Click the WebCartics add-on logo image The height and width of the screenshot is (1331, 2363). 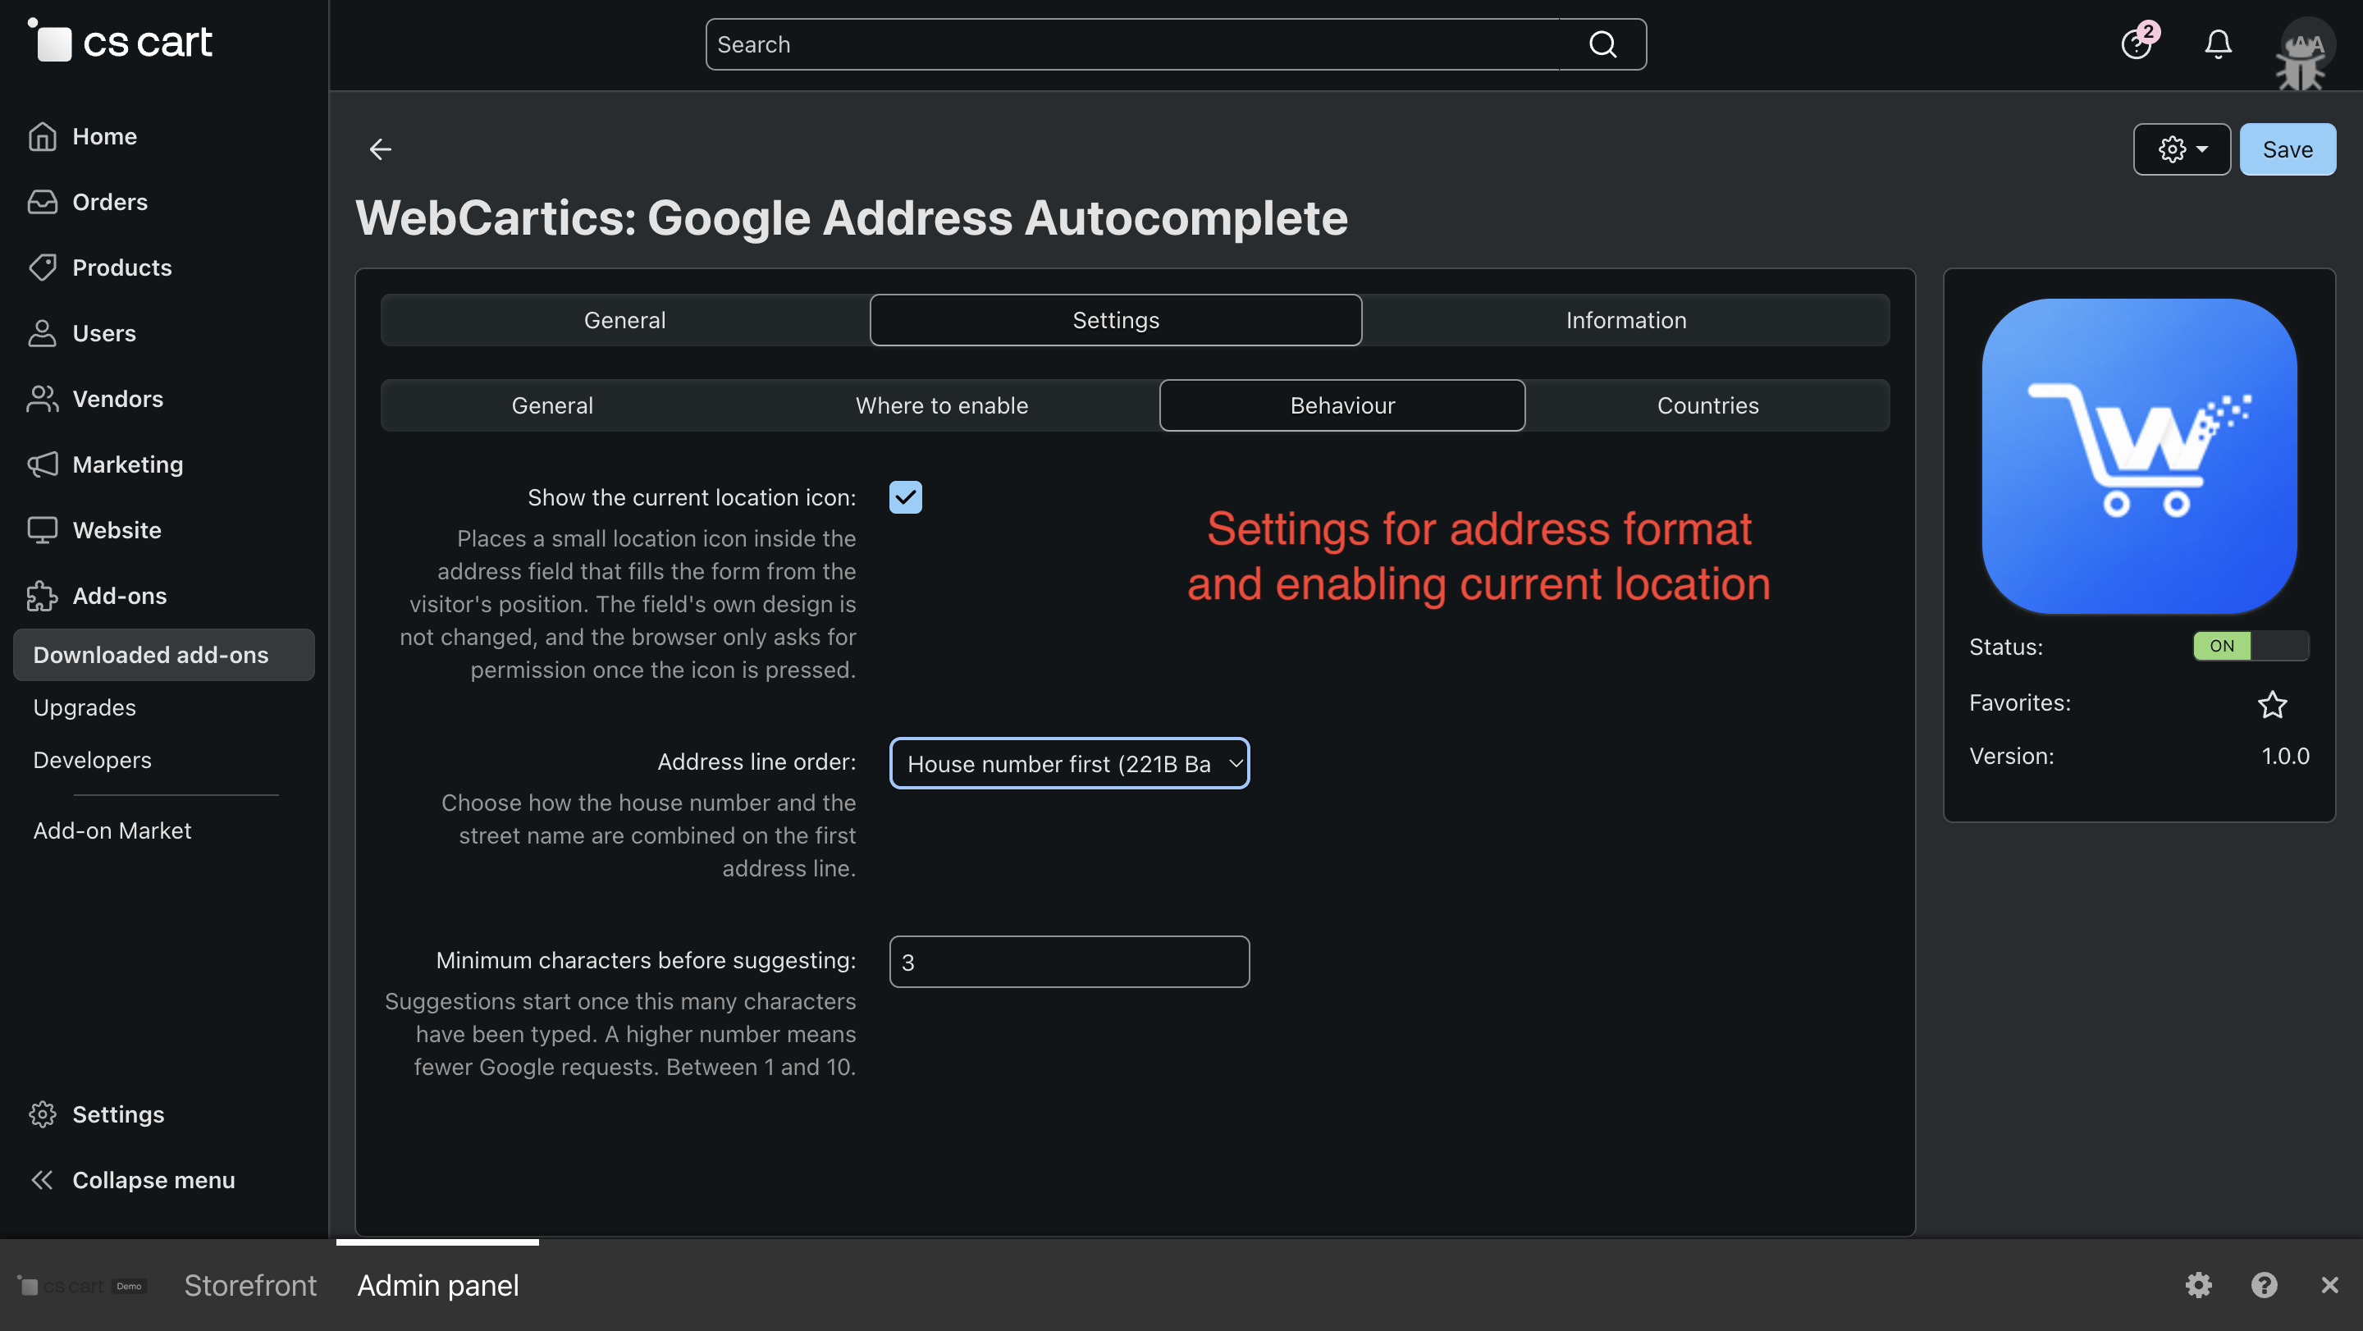coord(2139,456)
